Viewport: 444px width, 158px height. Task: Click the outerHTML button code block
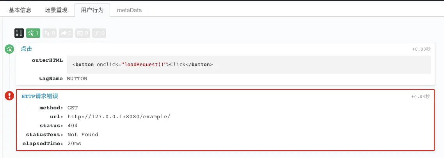(249, 65)
